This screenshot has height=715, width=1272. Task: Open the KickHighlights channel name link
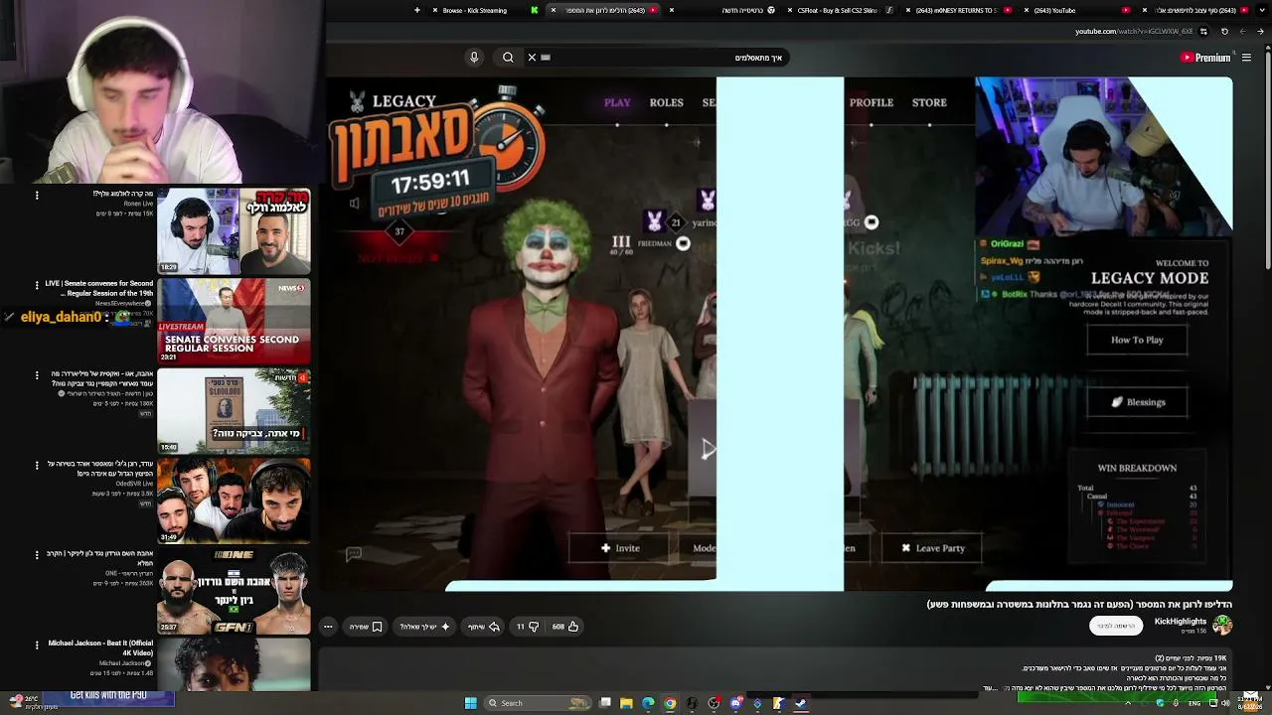click(1181, 622)
